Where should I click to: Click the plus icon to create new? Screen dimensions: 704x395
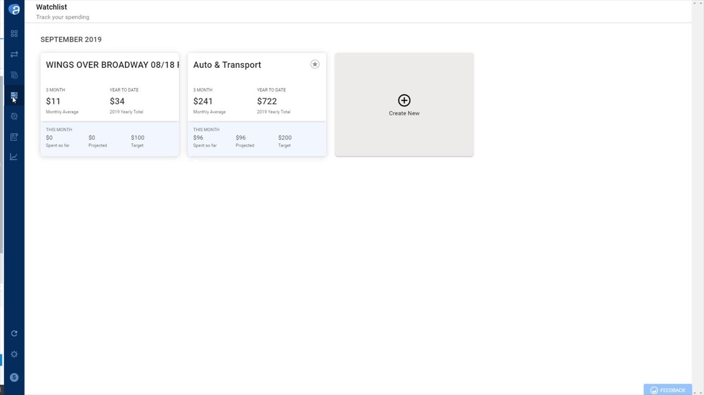[x=404, y=100]
